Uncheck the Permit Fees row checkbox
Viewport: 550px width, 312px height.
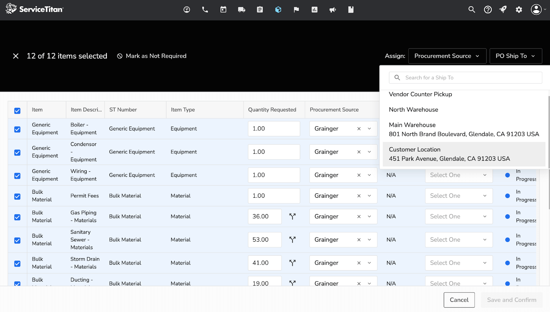click(x=17, y=196)
